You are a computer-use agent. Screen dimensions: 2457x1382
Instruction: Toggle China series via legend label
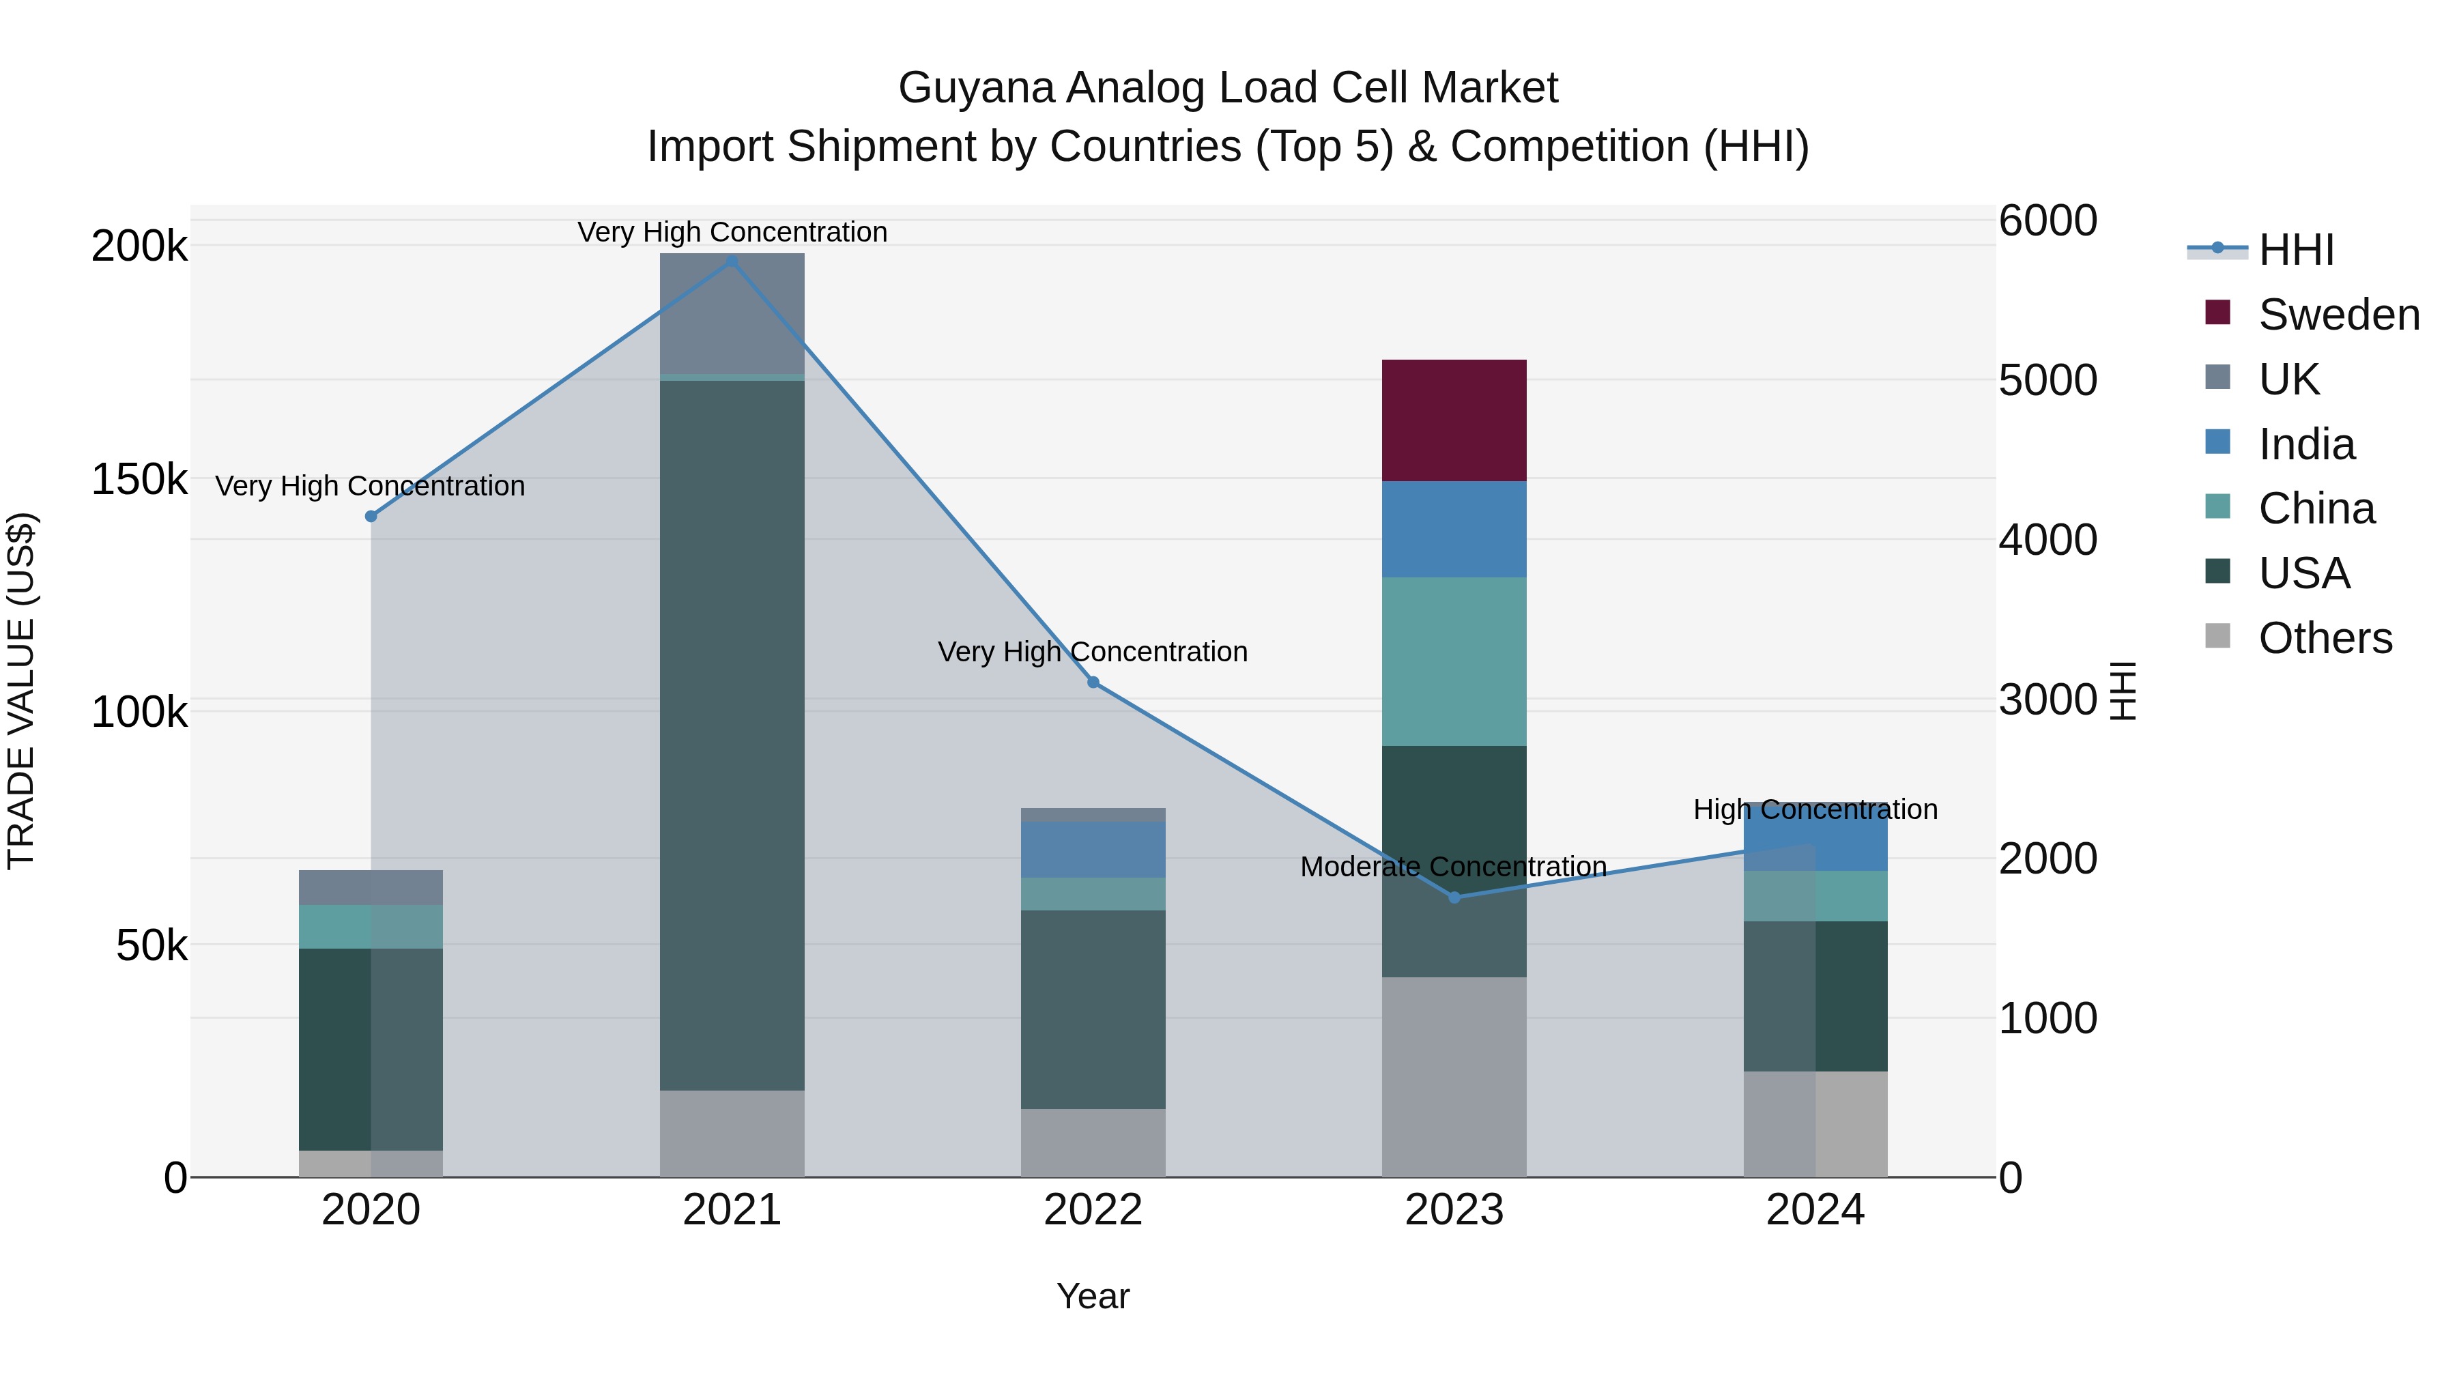click(2317, 508)
